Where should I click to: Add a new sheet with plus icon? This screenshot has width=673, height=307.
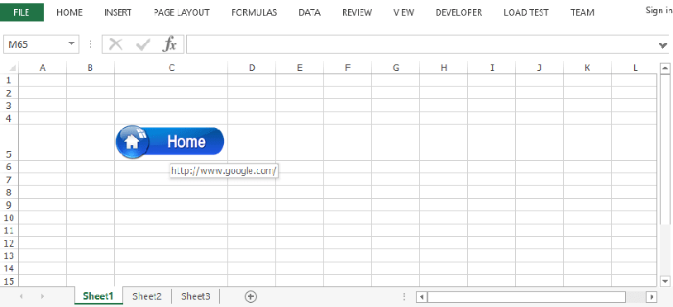[251, 296]
